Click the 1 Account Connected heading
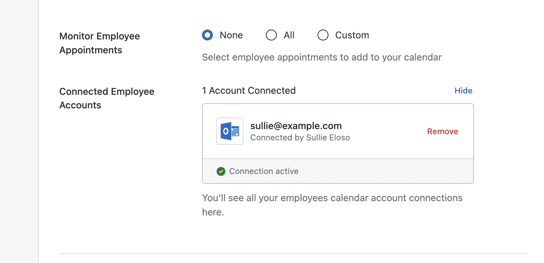Screen dimensions: 544x263 [x=249, y=91]
